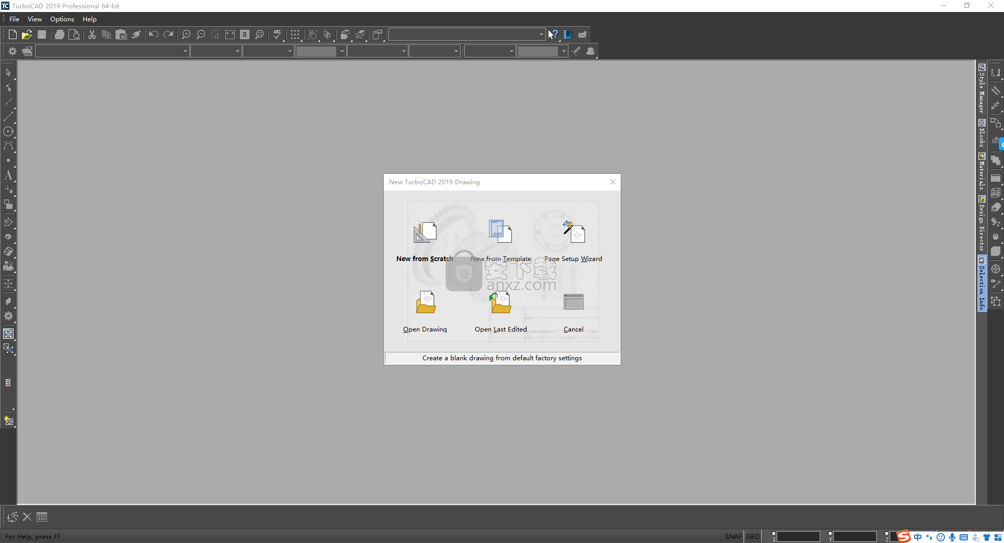Switch to the Blocks side tab
This screenshot has height=543, width=1004.
tap(982, 134)
